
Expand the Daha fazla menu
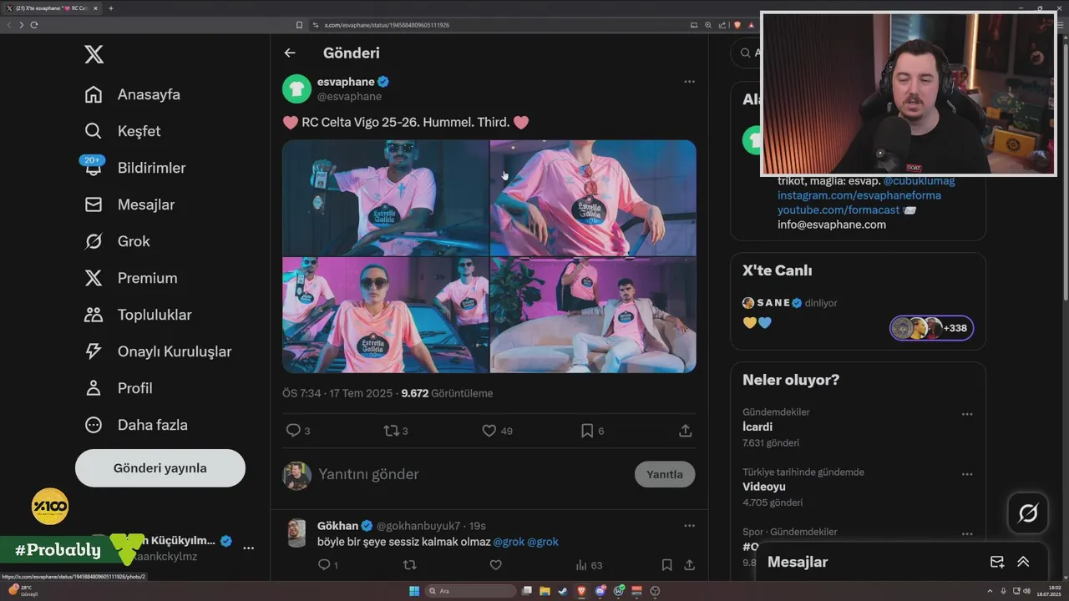pos(135,425)
